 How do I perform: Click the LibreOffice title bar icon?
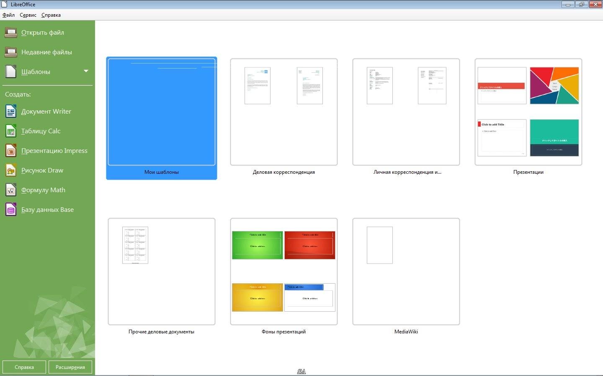5,5
